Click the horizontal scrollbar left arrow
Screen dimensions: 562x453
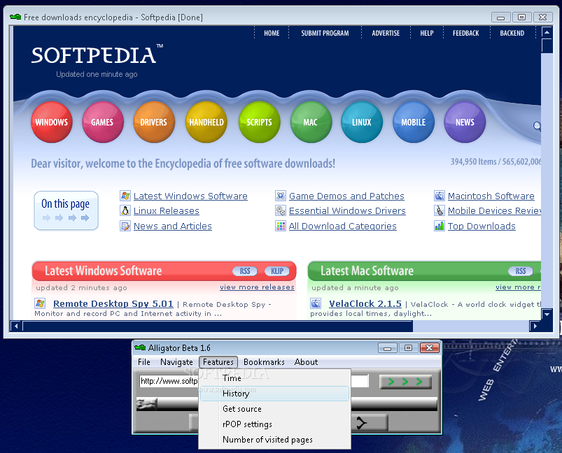click(16, 326)
